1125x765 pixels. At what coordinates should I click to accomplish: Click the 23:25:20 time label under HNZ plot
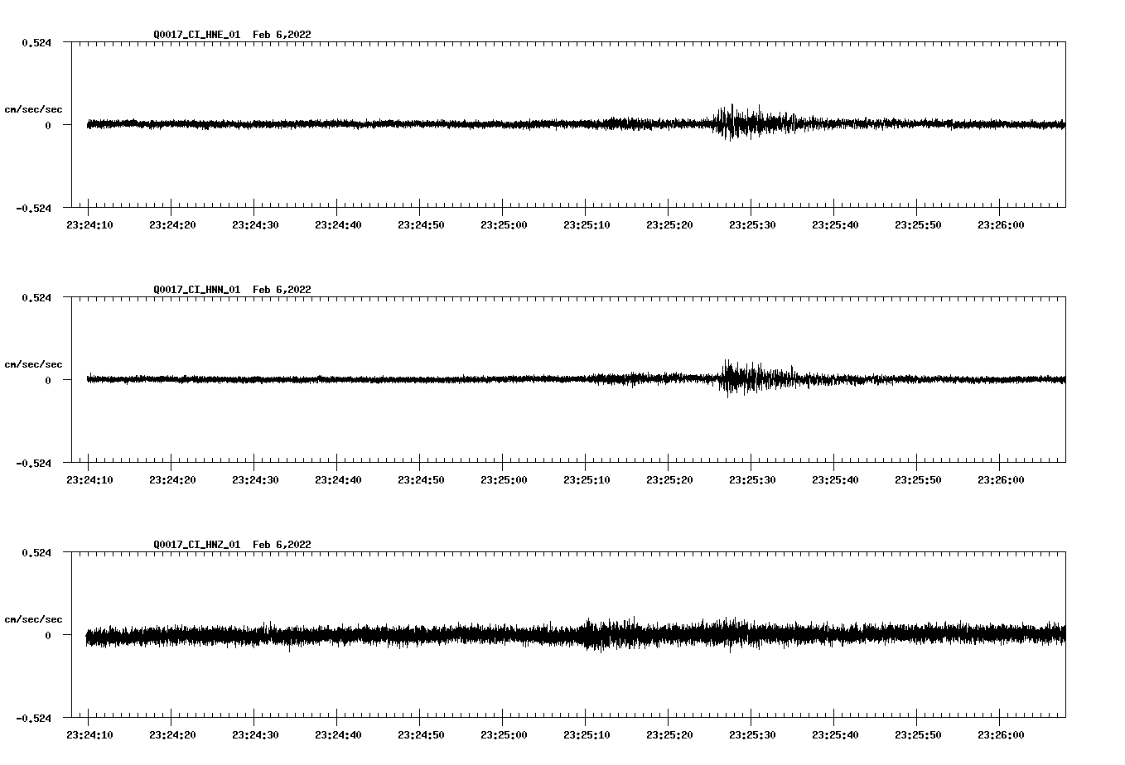669,735
